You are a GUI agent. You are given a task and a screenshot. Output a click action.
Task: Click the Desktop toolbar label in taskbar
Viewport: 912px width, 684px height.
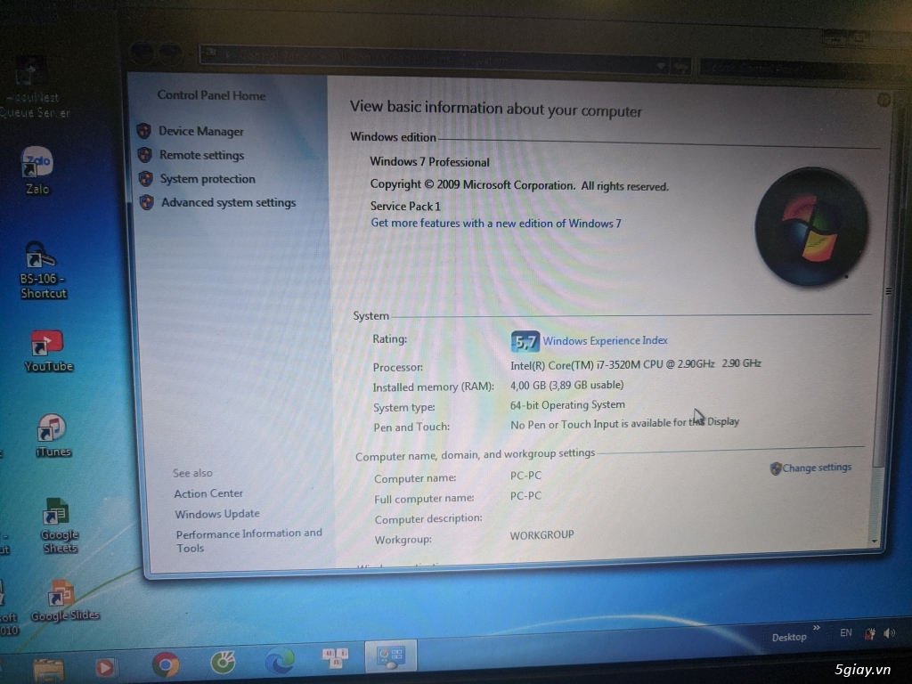789,638
